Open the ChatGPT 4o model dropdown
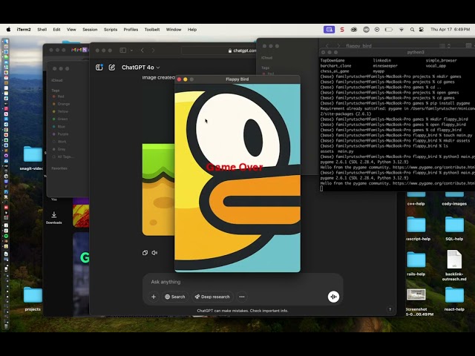 [x=140, y=67]
